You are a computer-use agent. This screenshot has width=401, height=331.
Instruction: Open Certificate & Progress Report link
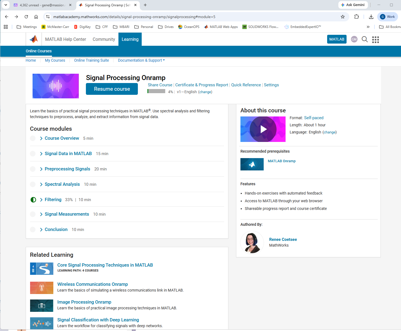pos(202,85)
